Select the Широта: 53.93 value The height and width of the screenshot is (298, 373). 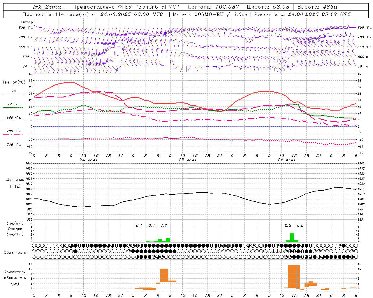(268, 7)
